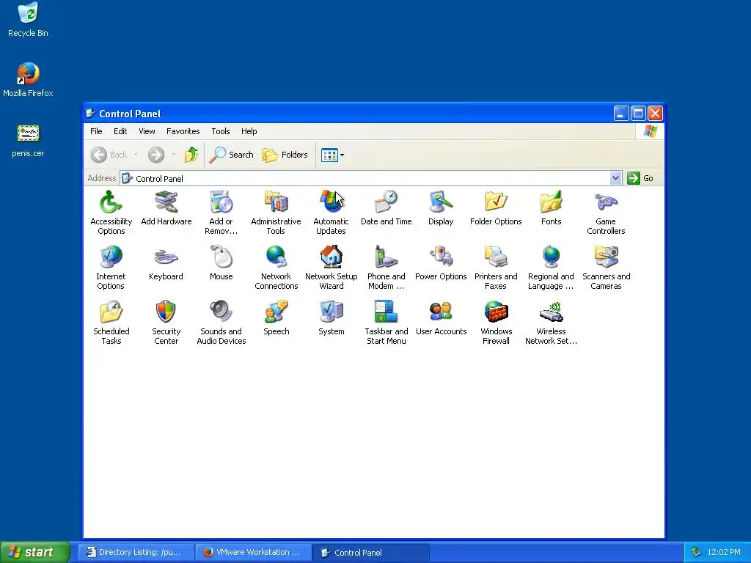Select the Recycle Bin desktop icon
The height and width of the screenshot is (563, 751).
pyautogui.click(x=28, y=20)
